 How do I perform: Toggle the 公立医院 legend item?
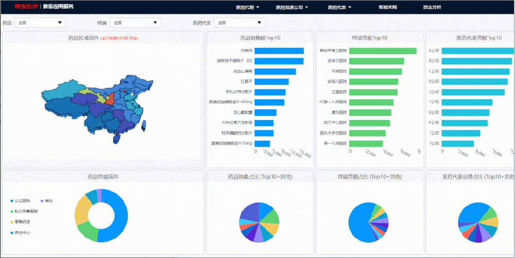coord(22,200)
